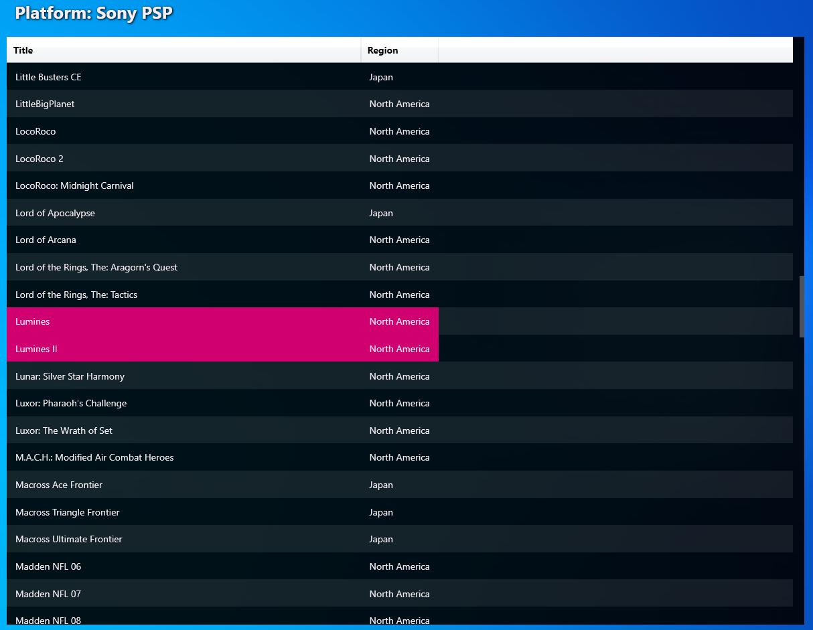Select the LocoRoco 2 title
The image size is (813, 630).
[40, 159]
